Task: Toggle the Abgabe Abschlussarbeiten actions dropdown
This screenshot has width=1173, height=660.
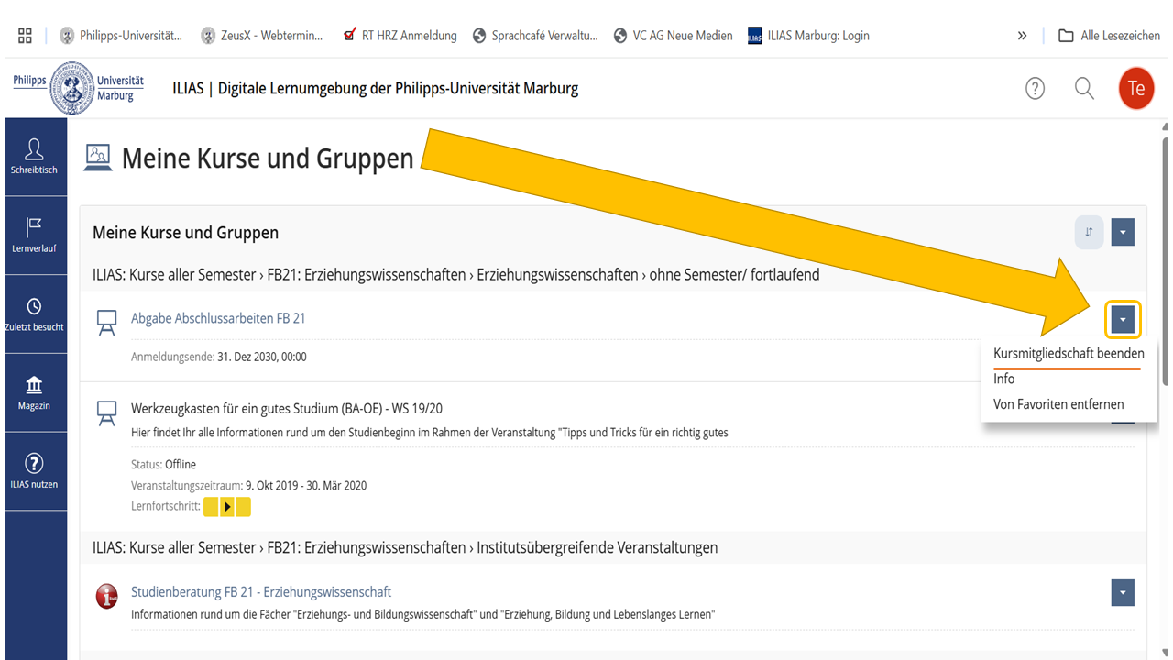Action: pyautogui.click(x=1123, y=319)
